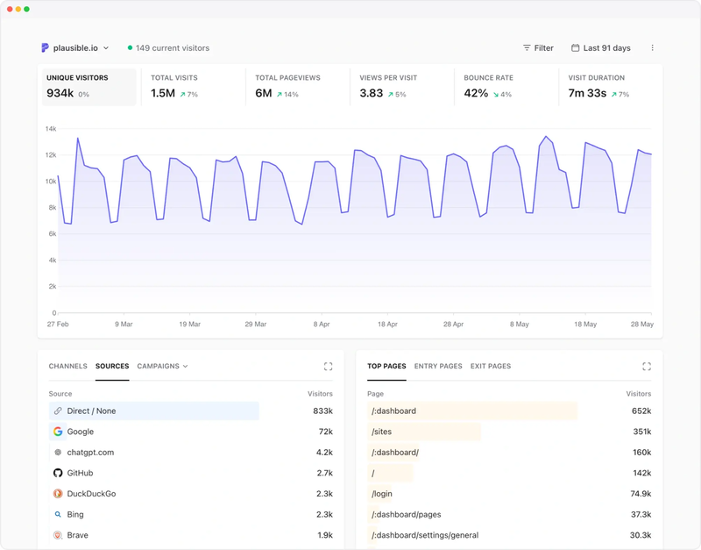
Task: Open the three-dot options menu
Action: (x=652, y=48)
